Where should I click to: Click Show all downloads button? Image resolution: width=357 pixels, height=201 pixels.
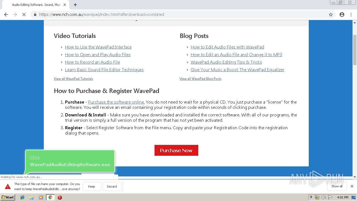[337, 186]
